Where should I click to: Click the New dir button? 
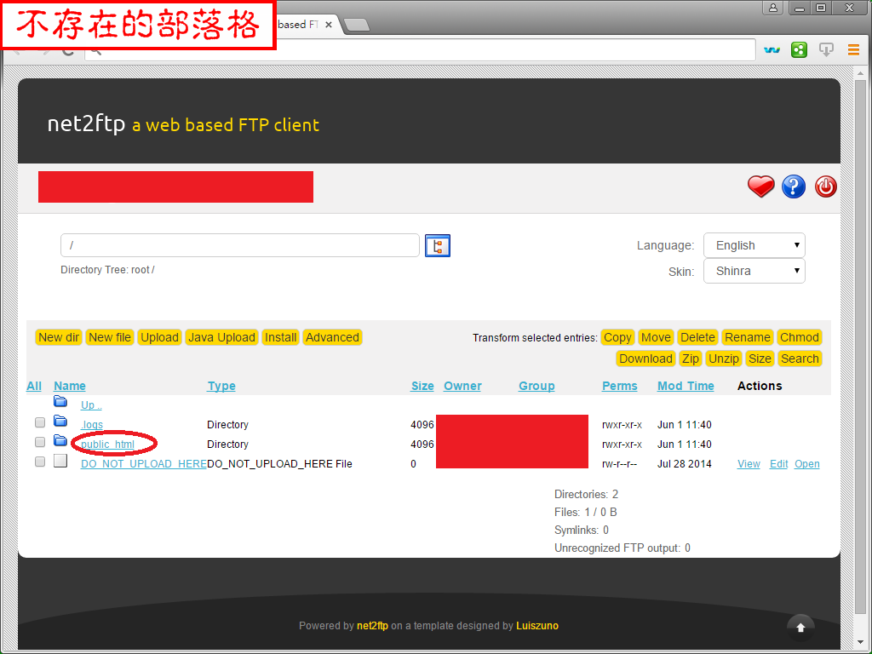click(59, 337)
